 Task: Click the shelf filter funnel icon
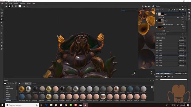20,84
